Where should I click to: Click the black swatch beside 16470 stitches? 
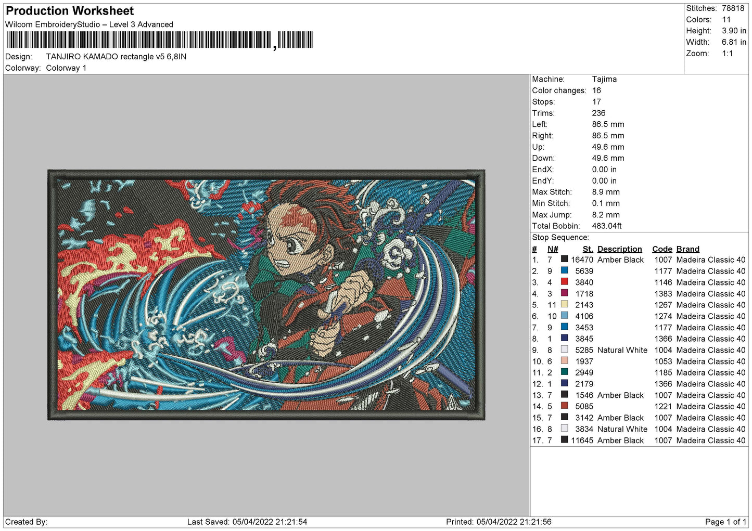[x=564, y=259]
